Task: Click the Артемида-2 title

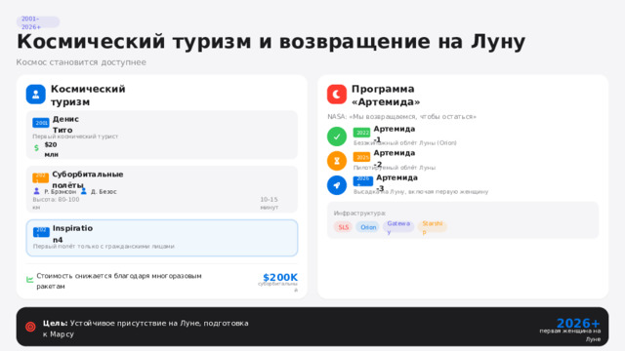Action: coord(395,158)
